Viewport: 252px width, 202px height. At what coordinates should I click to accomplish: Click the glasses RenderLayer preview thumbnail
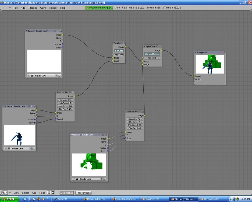pos(89,165)
